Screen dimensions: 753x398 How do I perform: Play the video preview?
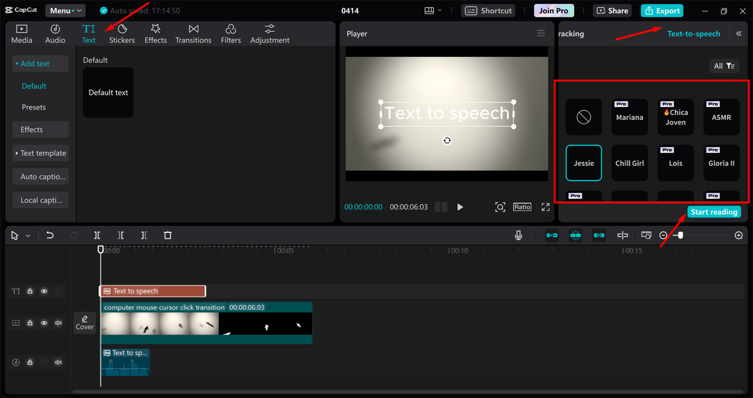click(x=460, y=207)
